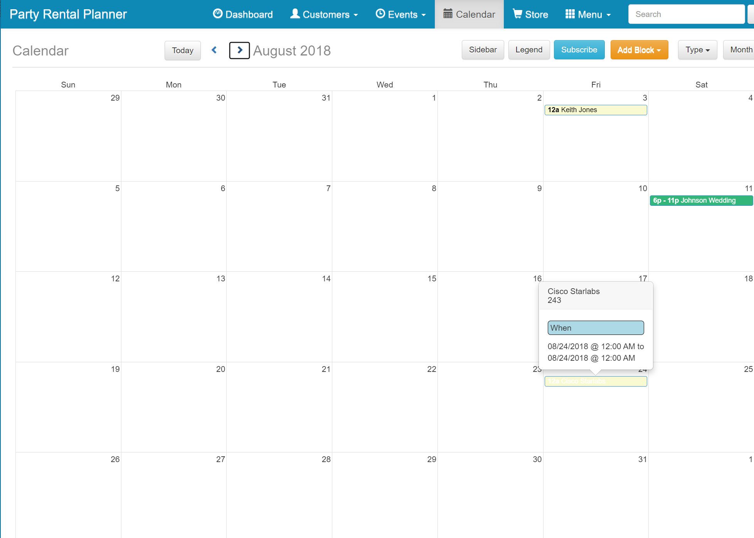Image resolution: width=754 pixels, height=538 pixels.
Task: Toggle the Sidebar button
Action: [483, 50]
